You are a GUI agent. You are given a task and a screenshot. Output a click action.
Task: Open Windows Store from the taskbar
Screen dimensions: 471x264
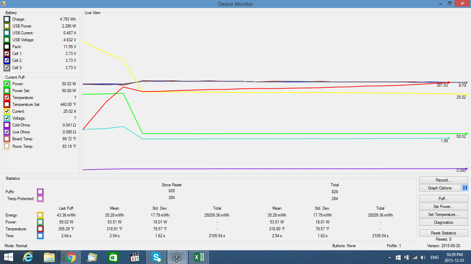coord(113,257)
